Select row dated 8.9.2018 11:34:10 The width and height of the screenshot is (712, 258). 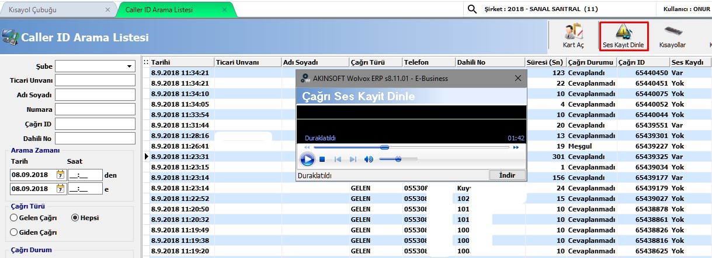coord(430,94)
